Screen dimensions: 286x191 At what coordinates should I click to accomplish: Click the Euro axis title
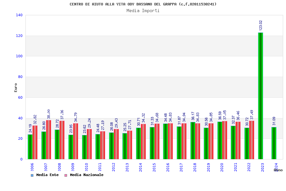tap(16, 88)
